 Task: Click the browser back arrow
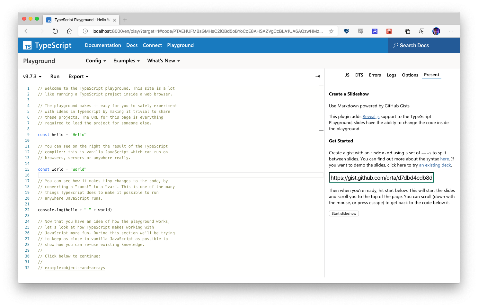tap(27, 31)
